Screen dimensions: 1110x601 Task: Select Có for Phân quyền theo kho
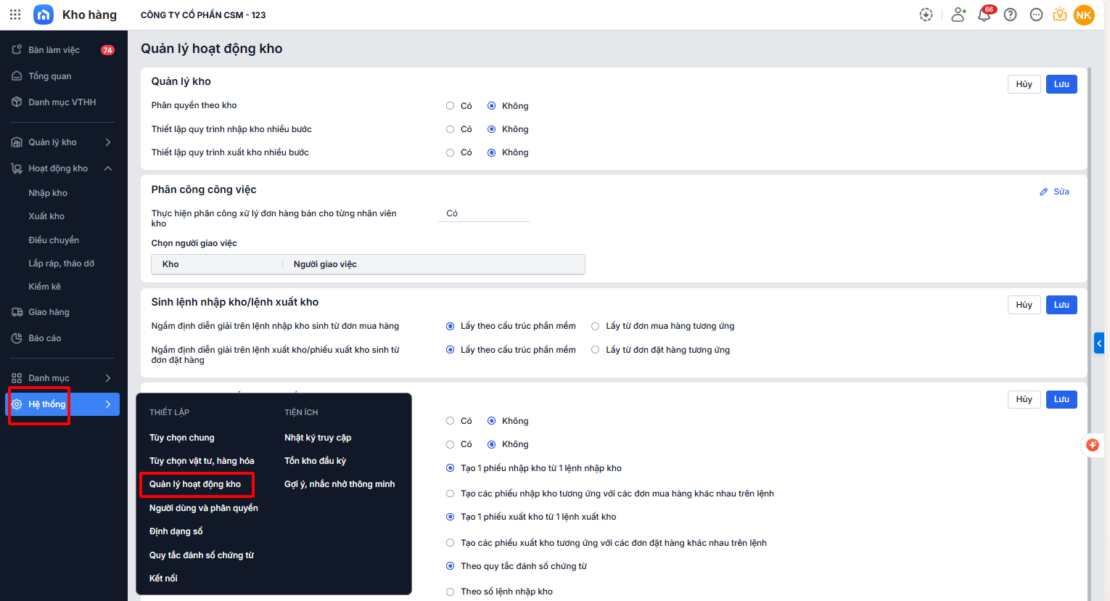[451, 106]
